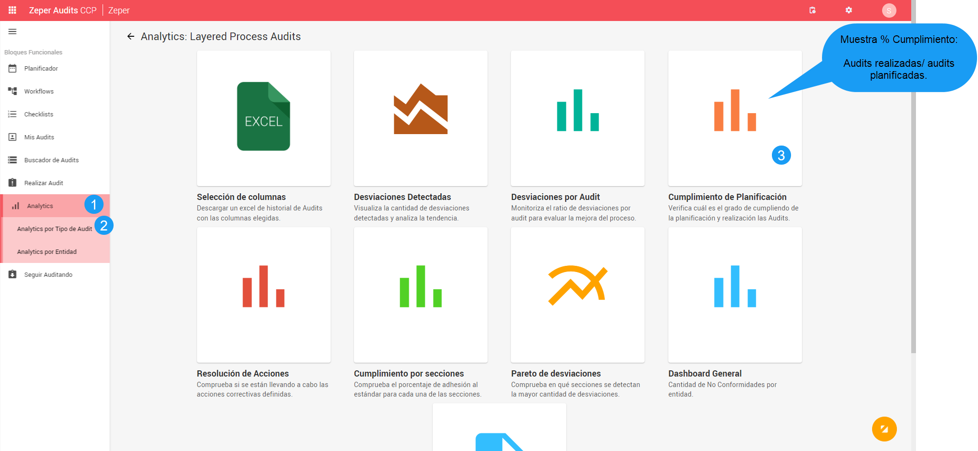
Task: Click the Resolución de Acciones title
Action: 243,373
